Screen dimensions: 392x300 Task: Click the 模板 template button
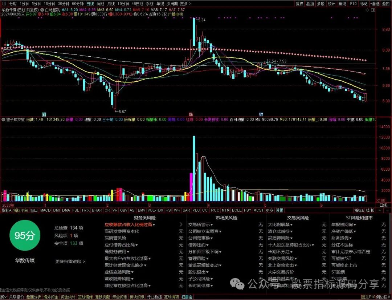(370, 210)
